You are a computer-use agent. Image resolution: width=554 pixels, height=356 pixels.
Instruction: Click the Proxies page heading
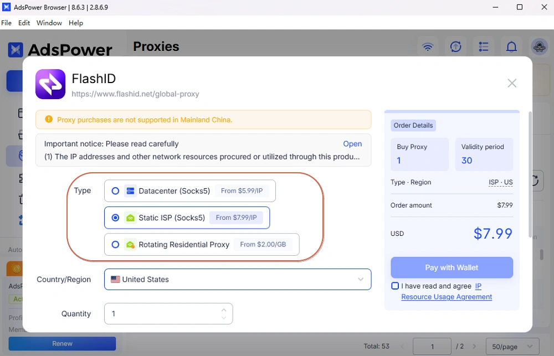(156, 47)
